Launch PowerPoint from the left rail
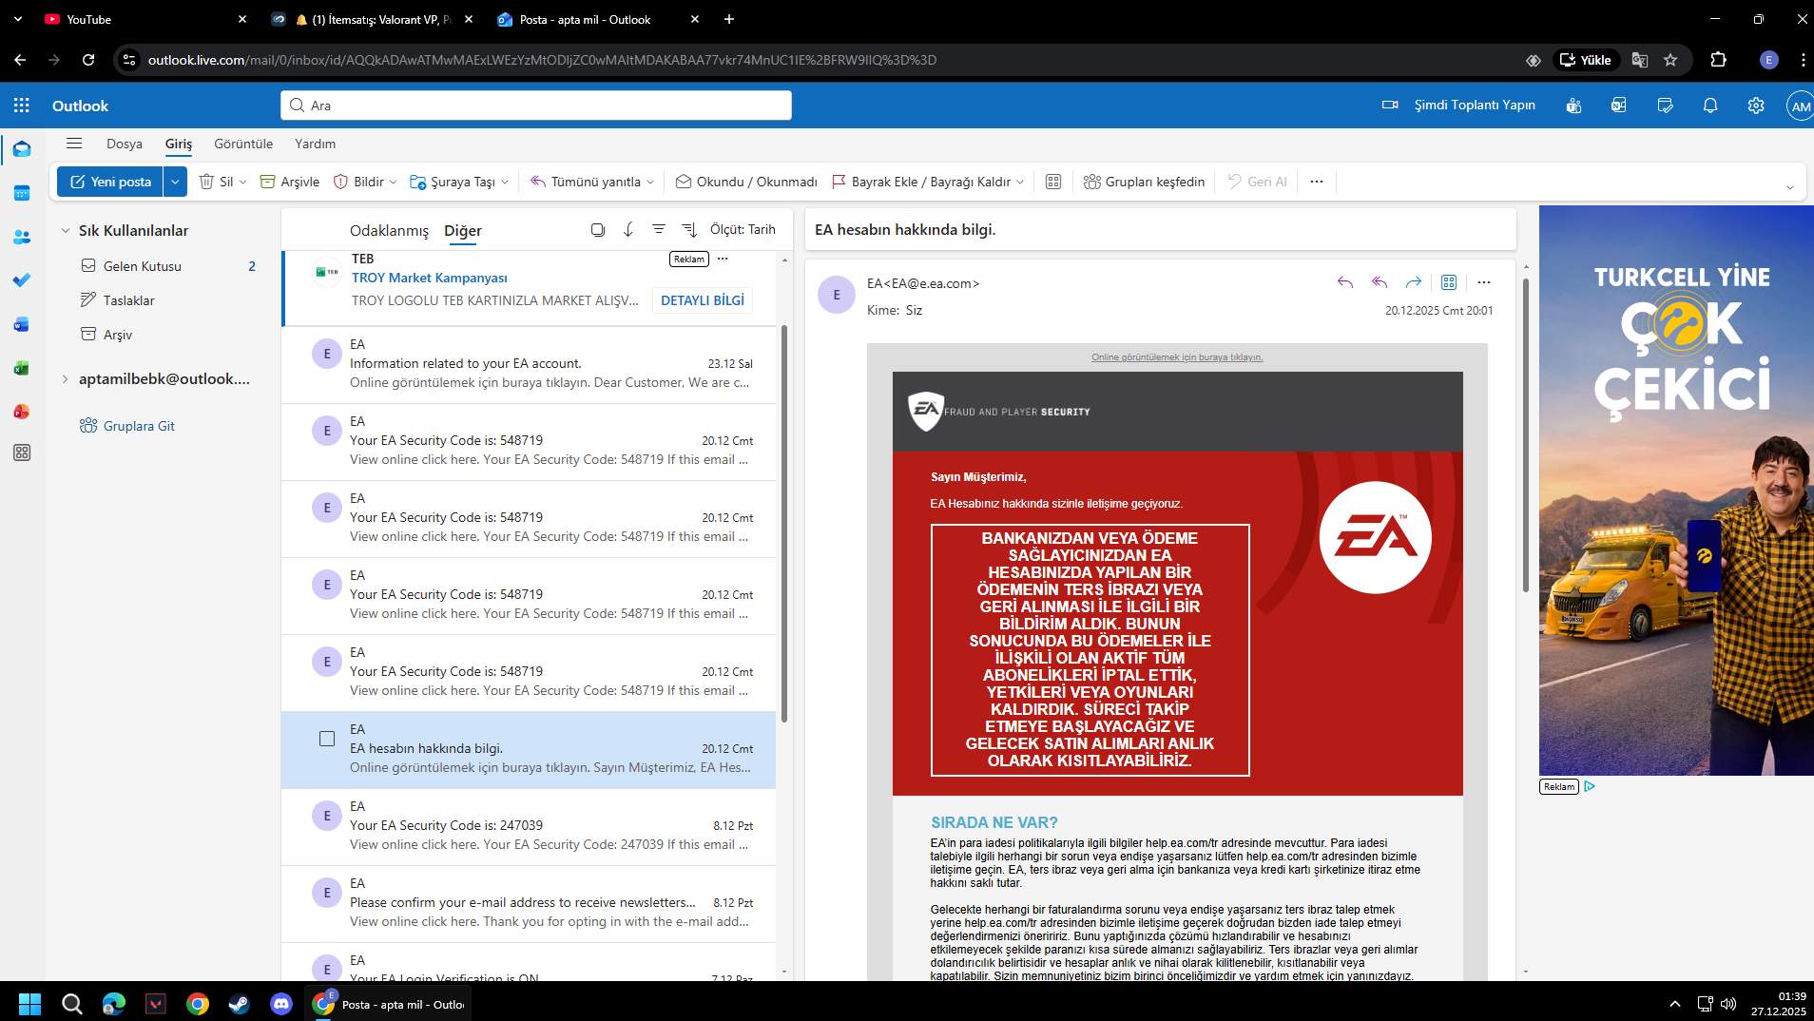 22,412
